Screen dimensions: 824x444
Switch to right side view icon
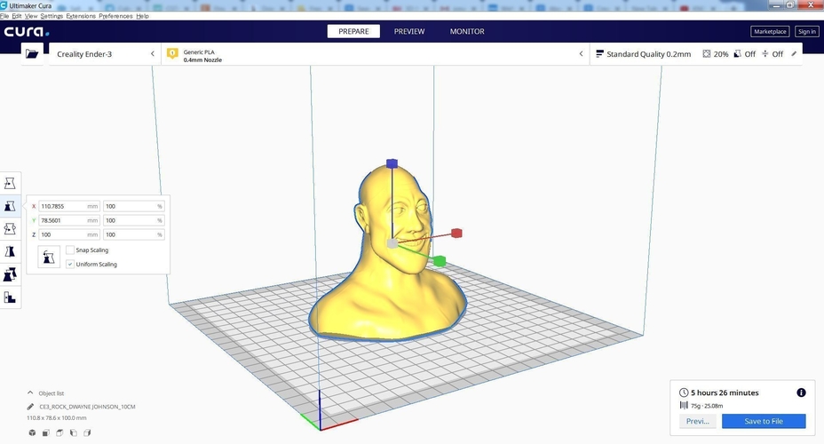point(87,433)
